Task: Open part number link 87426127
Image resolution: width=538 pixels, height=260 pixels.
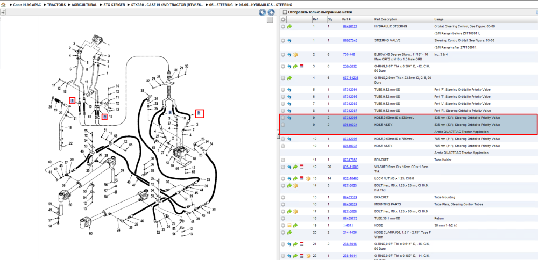Action: pos(350,26)
